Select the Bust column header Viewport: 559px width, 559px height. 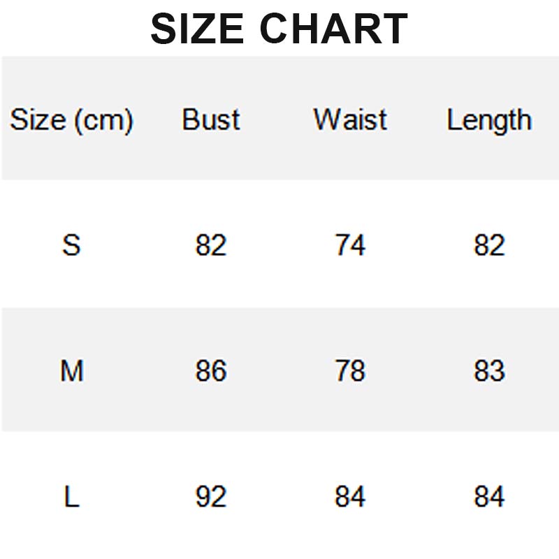coord(211,119)
